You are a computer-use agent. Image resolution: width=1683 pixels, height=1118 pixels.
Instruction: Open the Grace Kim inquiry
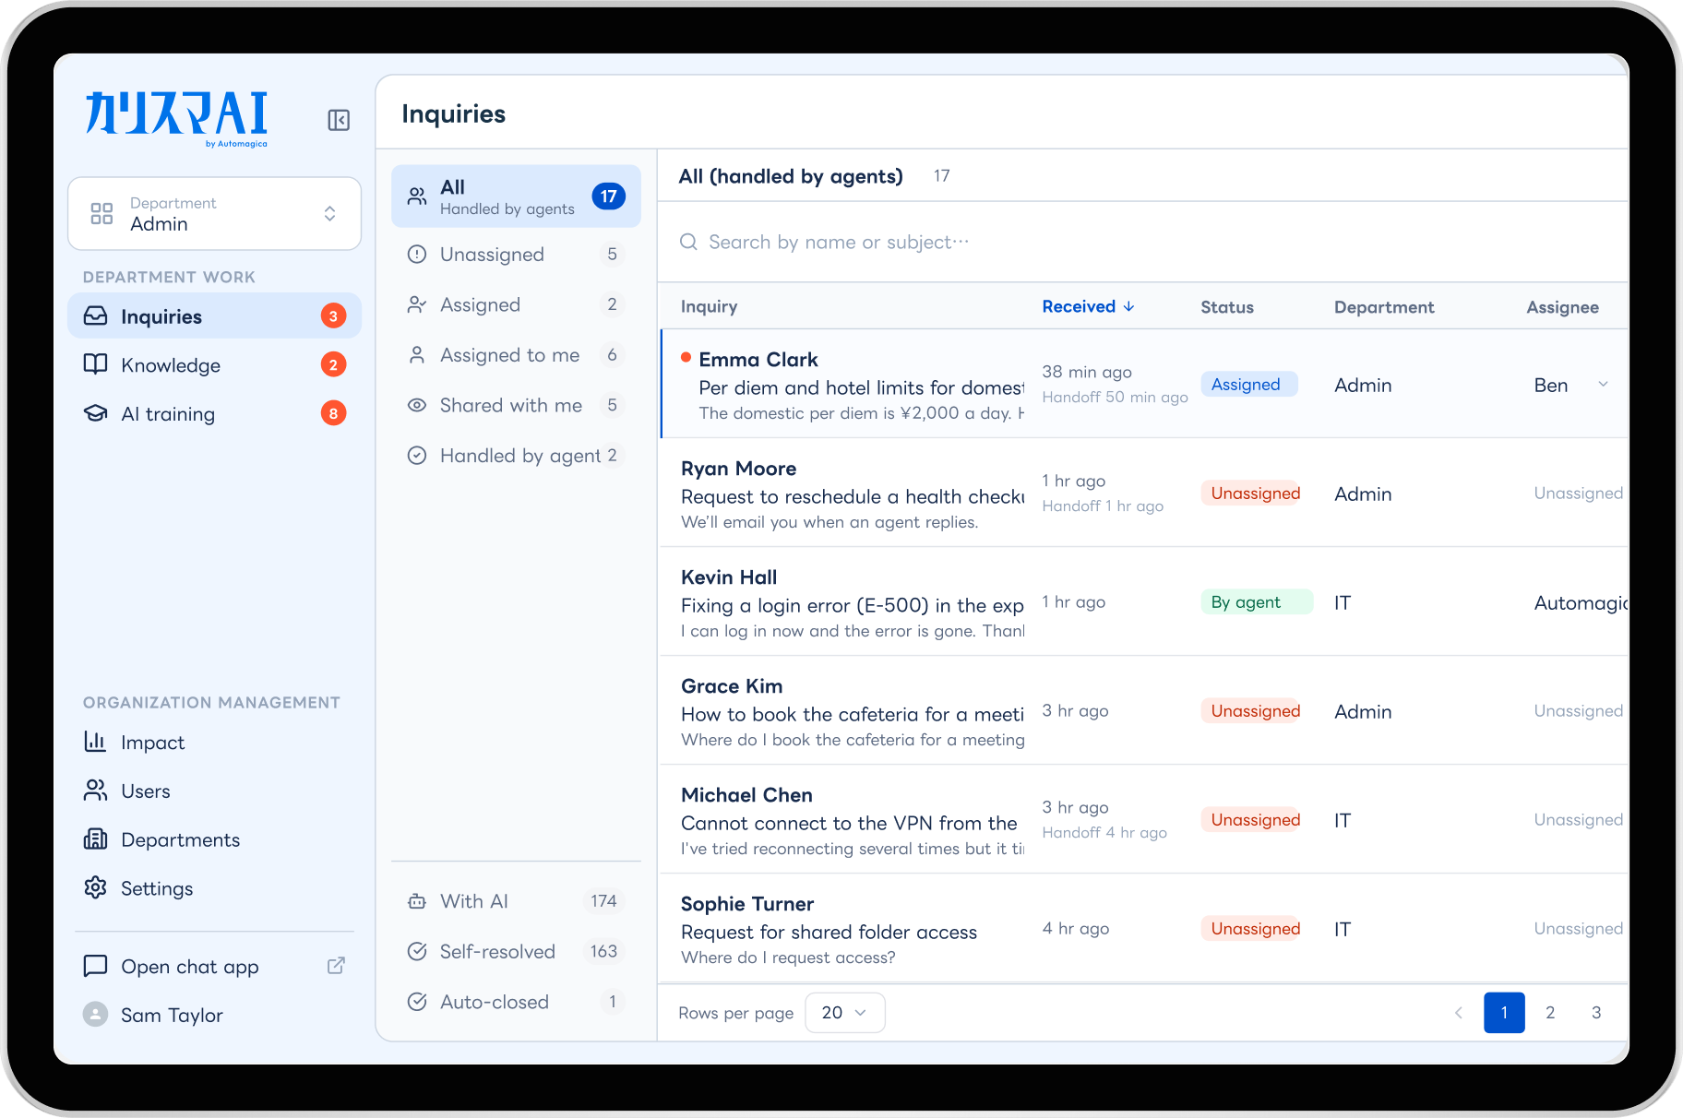(x=1144, y=710)
